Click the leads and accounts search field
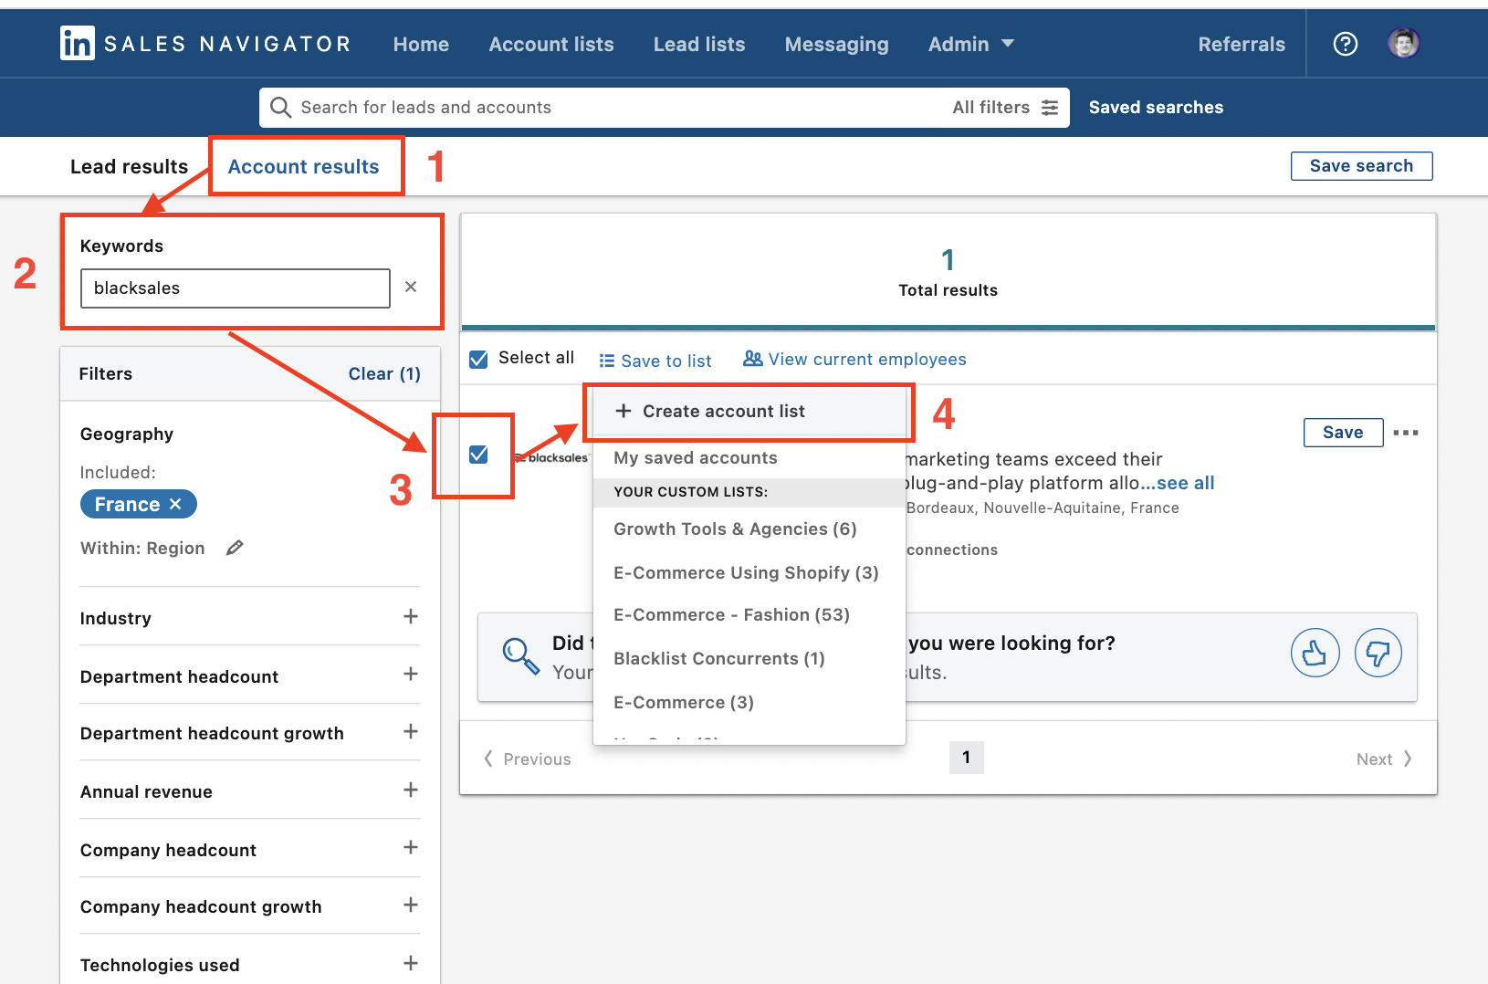 (x=603, y=108)
